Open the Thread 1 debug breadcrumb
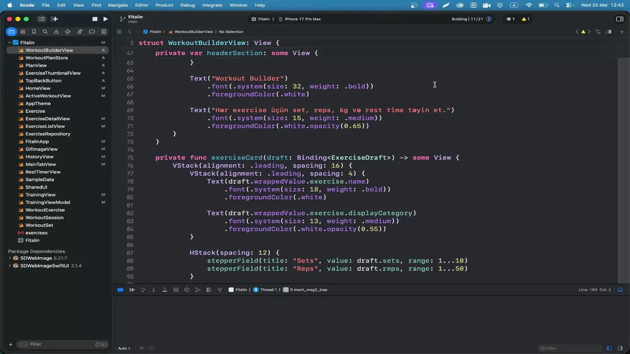630x354 pixels. [x=265, y=290]
